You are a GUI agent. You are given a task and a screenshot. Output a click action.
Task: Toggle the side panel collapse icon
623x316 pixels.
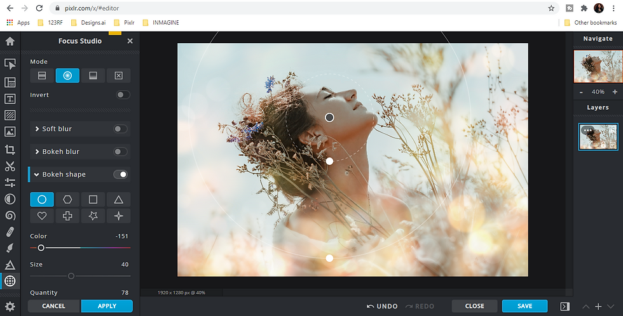click(x=565, y=306)
